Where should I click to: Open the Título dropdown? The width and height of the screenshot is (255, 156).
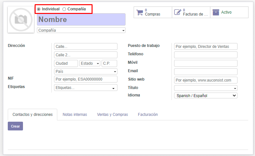click(x=205, y=88)
